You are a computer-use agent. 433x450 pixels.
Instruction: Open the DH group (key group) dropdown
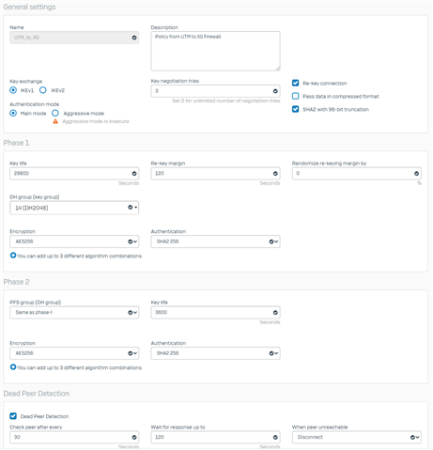point(74,208)
